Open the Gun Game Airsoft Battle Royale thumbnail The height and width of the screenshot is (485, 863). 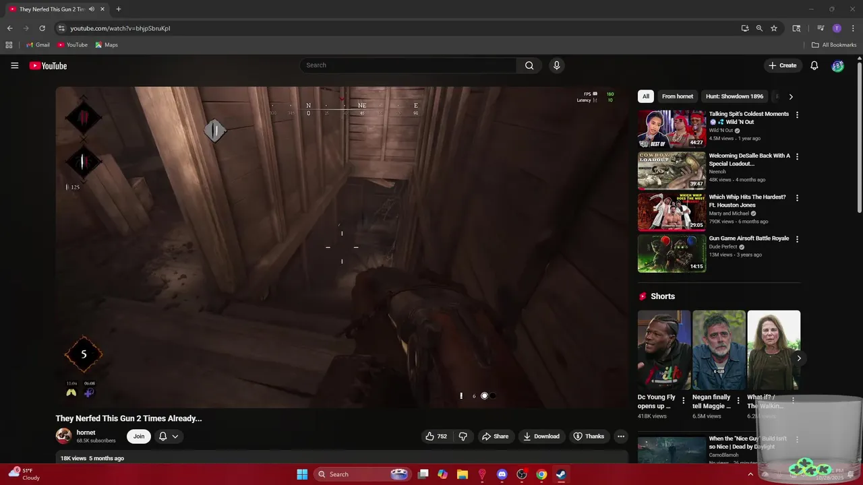point(672,253)
